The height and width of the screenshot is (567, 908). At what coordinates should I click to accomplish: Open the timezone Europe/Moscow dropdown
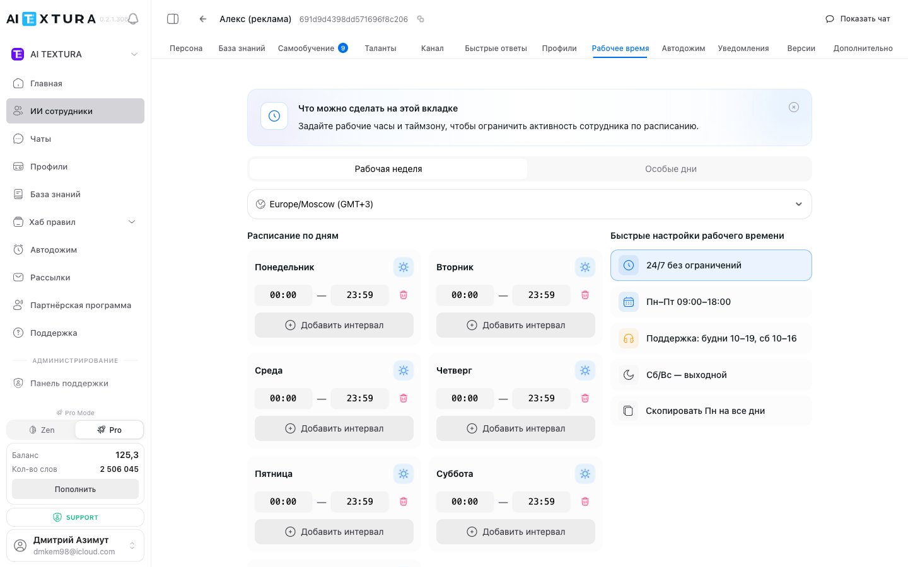pos(529,204)
